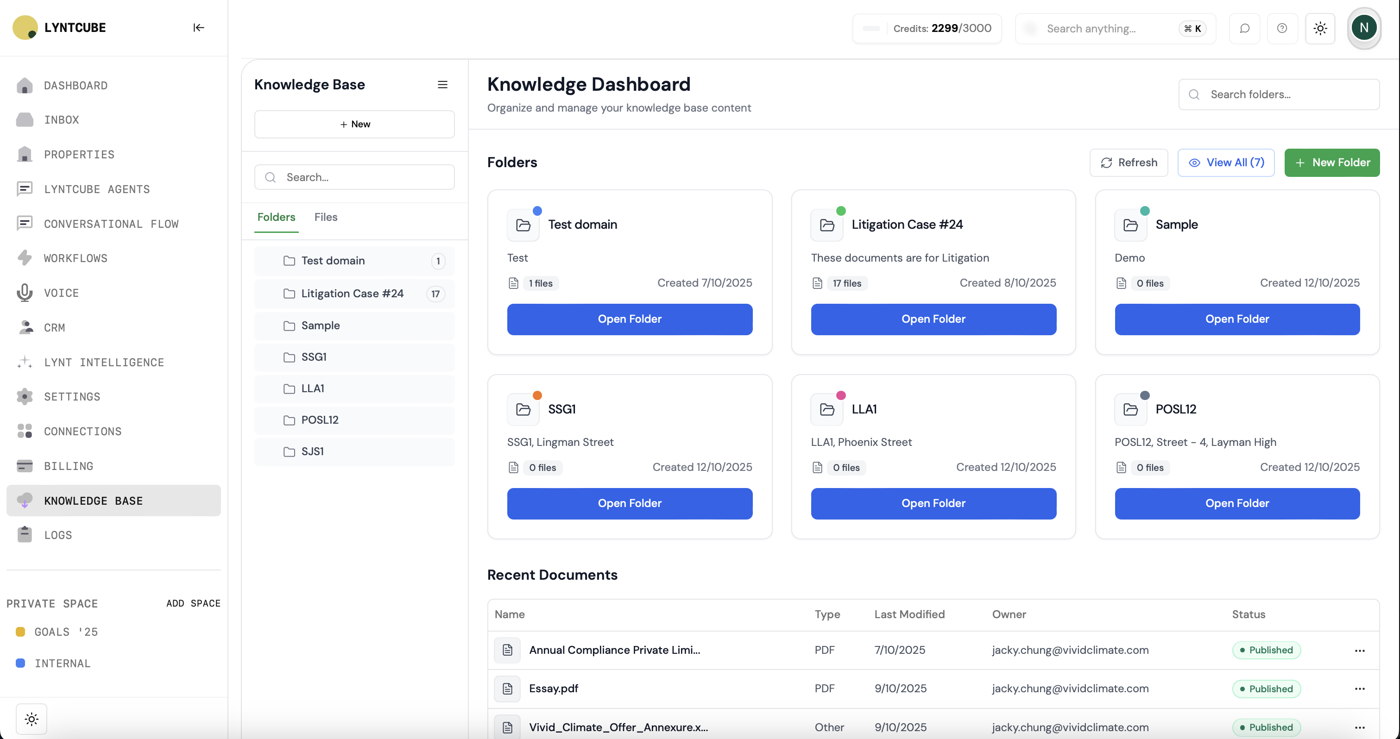Open Voice section with microphone icon
The height and width of the screenshot is (739, 1400).
(61, 293)
